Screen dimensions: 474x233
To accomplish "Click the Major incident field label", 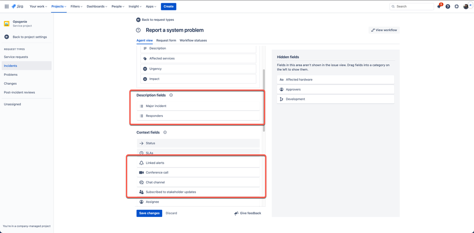I will 156,106.
